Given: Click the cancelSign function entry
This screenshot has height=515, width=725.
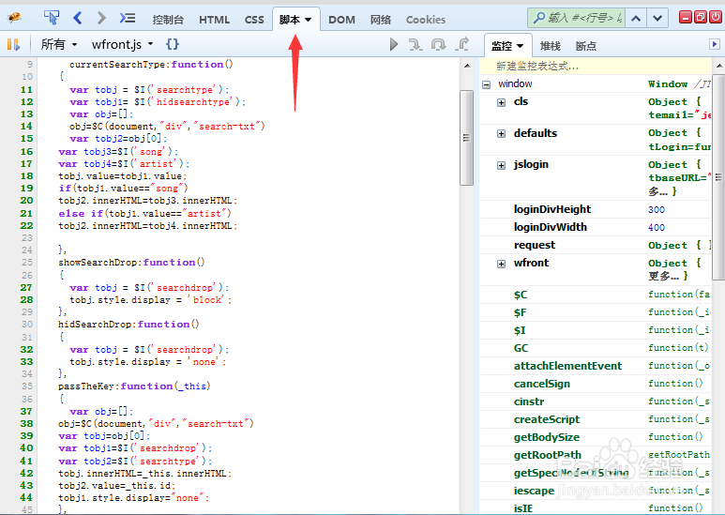Looking at the screenshot, I should (542, 385).
